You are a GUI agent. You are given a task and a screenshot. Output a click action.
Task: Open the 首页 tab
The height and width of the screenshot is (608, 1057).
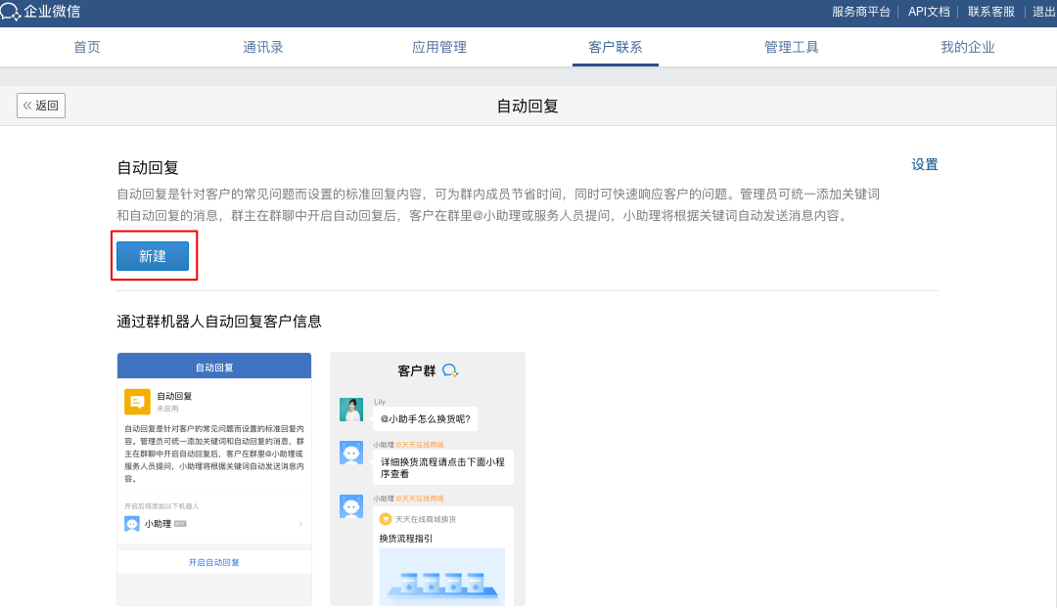click(87, 47)
